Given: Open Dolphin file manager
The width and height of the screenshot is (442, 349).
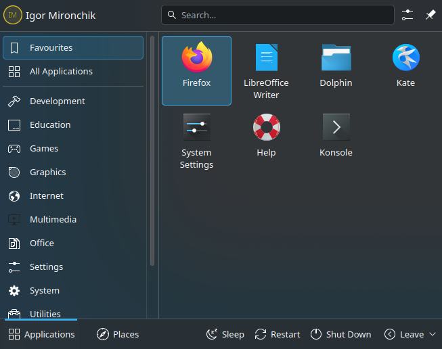Looking at the screenshot, I should click(336, 71).
